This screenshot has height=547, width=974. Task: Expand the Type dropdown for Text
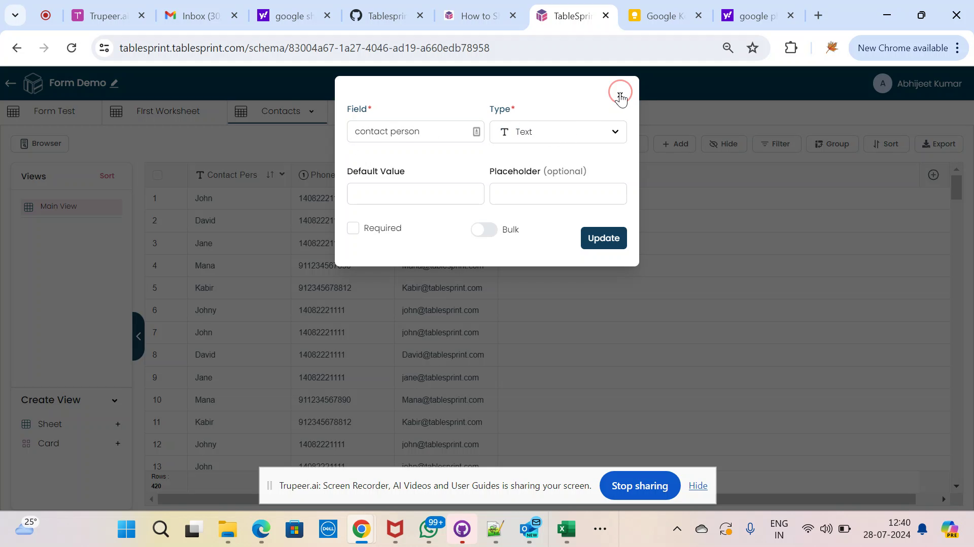[x=615, y=131]
